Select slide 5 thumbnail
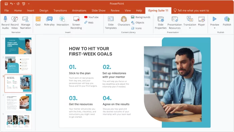The image size is (234, 132). [x=18, y=121]
